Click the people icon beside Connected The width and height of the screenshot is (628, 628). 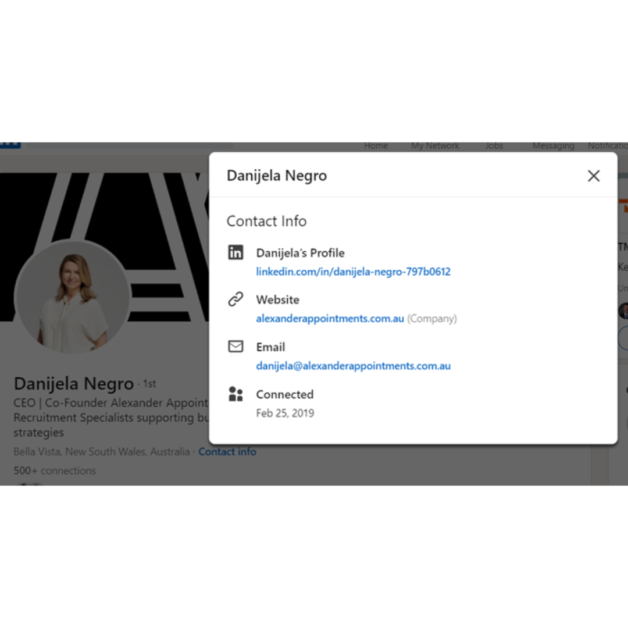(235, 394)
